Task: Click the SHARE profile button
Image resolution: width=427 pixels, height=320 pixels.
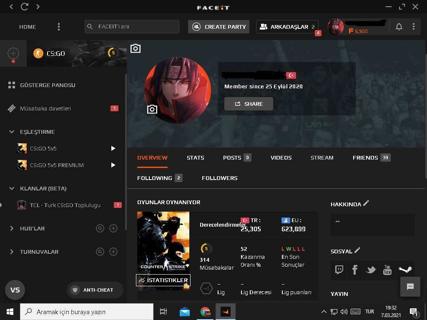Action: click(x=249, y=104)
